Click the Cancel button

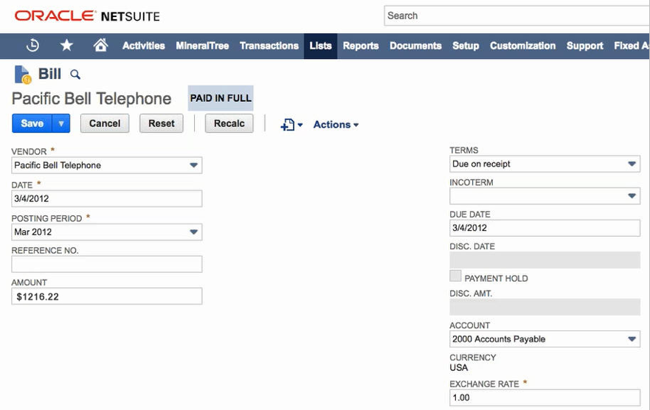105,123
